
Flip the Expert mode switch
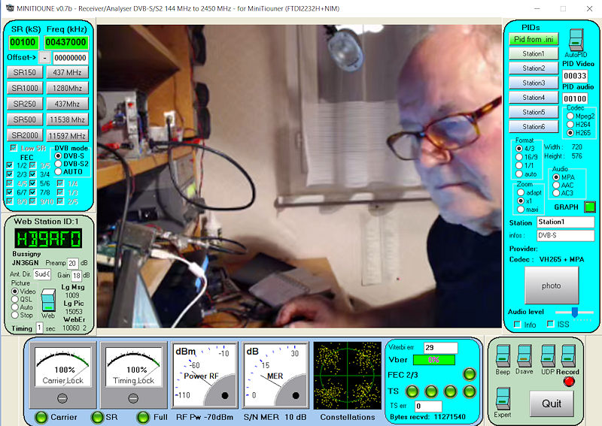502,397
